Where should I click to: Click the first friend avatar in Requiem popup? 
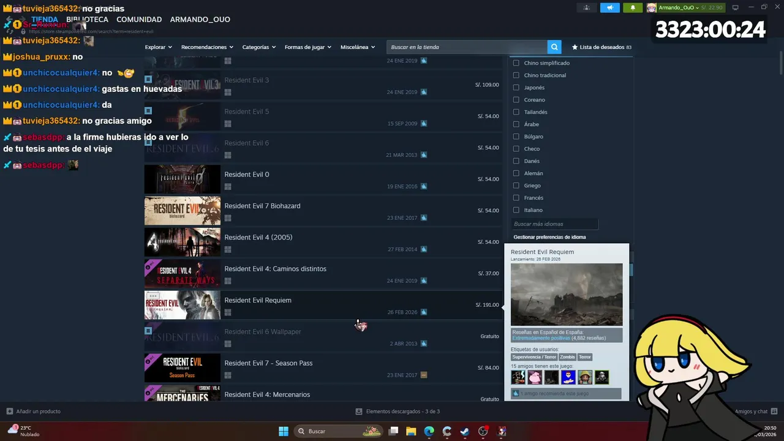click(518, 377)
